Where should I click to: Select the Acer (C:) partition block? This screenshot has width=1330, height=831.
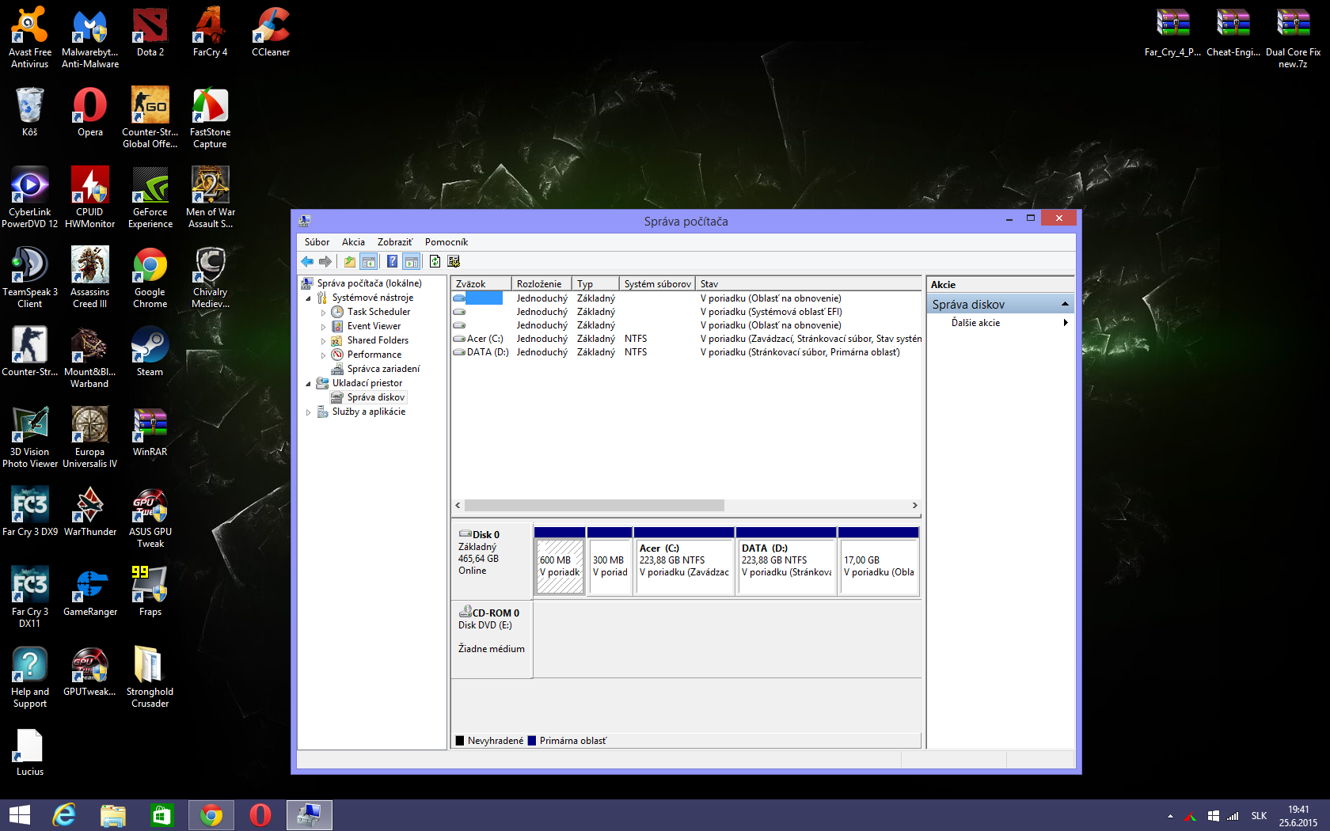coord(684,566)
